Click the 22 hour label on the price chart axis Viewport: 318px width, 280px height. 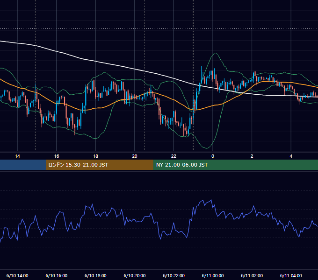(174, 156)
